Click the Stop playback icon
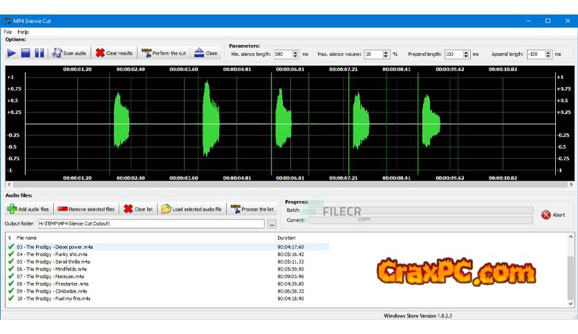The image size is (578, 334). [x=26, y=53]
